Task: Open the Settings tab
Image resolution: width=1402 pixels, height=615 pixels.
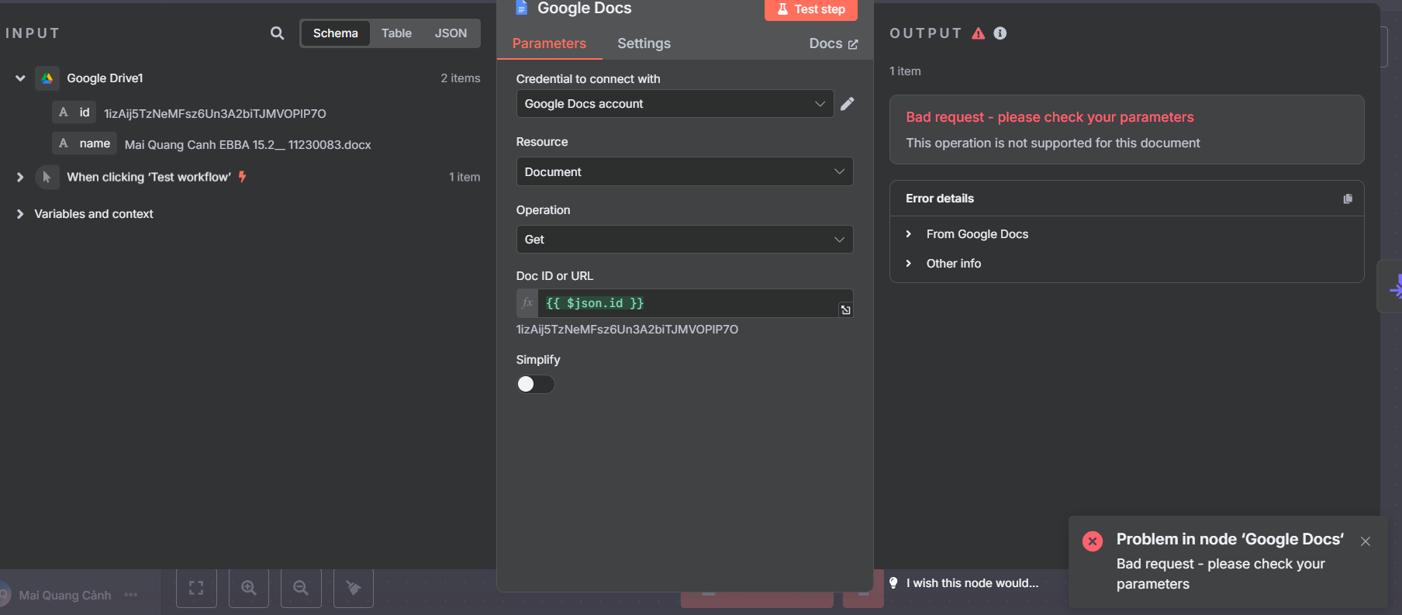Action: point(644,43)
